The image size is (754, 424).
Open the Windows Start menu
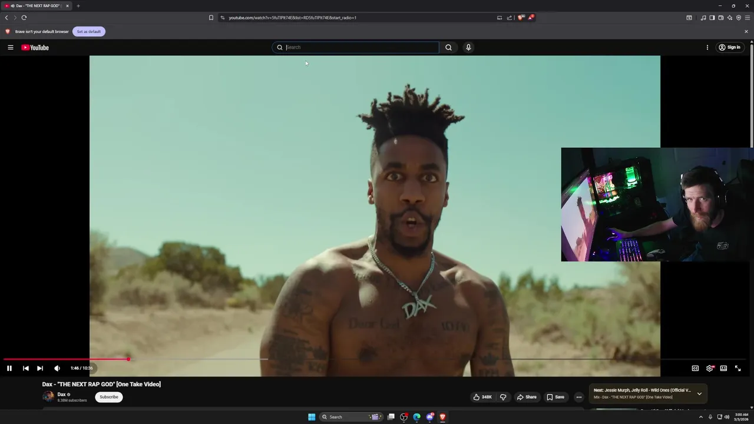[312, 417]
